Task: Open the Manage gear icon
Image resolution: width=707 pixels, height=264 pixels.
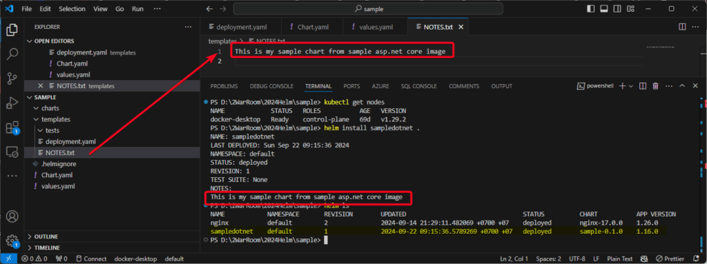Action: (12, 240)
